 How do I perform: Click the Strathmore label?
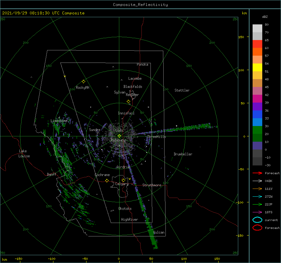coord(152,185)
